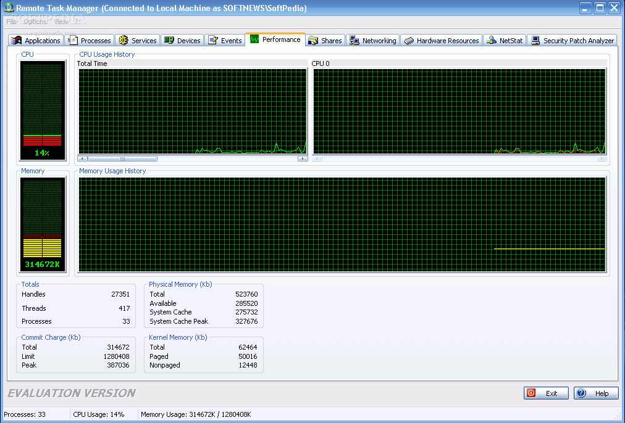The width and height of the screenshot is (625, 423).
Task: Click CPU history scrollbar left arrow
Action: (x=83, y=158)
